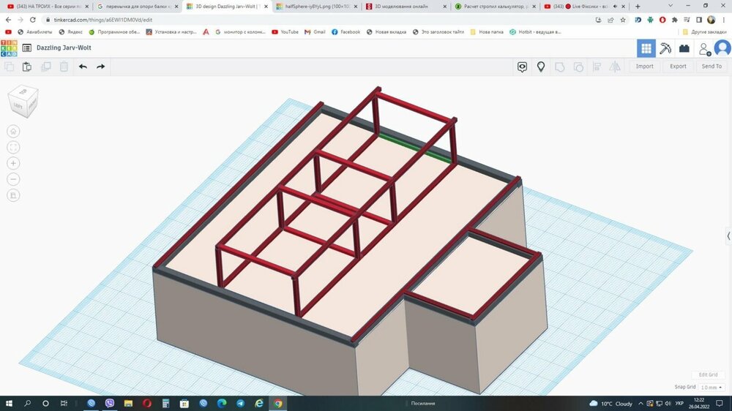
Task: Click the Import button
Action: click(644, 67)
